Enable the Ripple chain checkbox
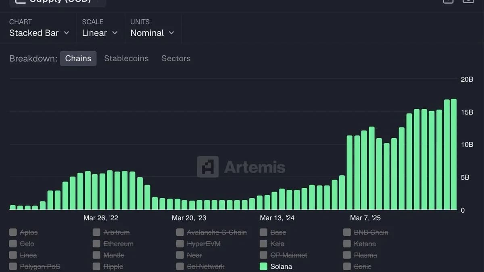The image size is (484, 272). point(96,266)
